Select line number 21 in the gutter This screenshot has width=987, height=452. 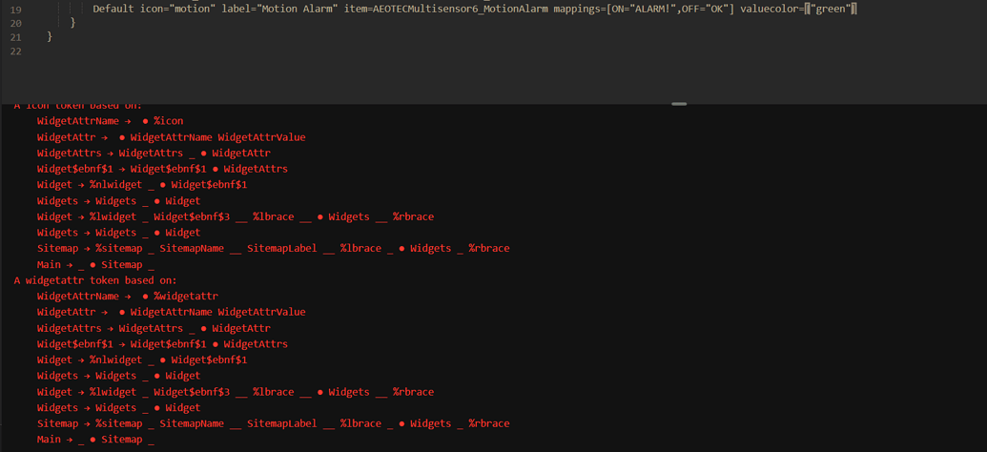click(14, 37)
